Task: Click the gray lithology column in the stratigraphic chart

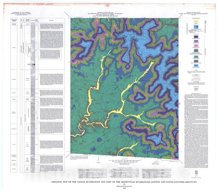Action: coord(33,97)
